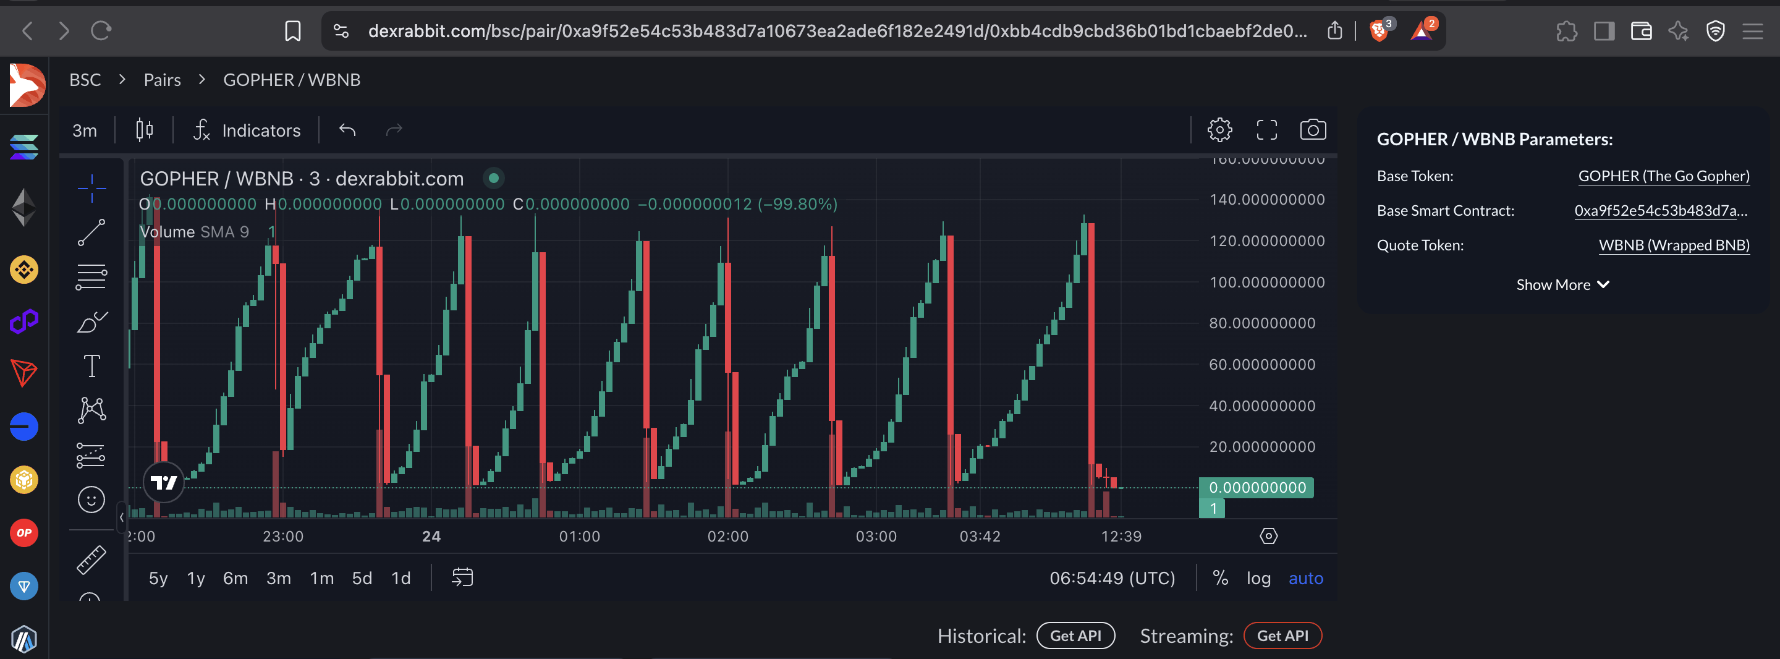
Task: Click the browser address bar URL
Action: pyautogui.click(x=837, y=30)
